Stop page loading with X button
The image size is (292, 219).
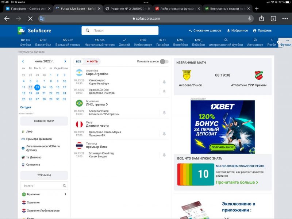click(x=30, y=18)
